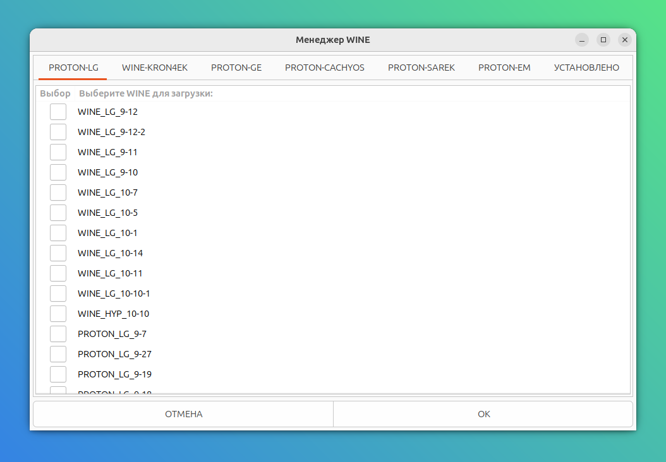666x462 pixels.
Task: Click the WINE_LG_9-10 label
Action: click(x=107, y=172)
